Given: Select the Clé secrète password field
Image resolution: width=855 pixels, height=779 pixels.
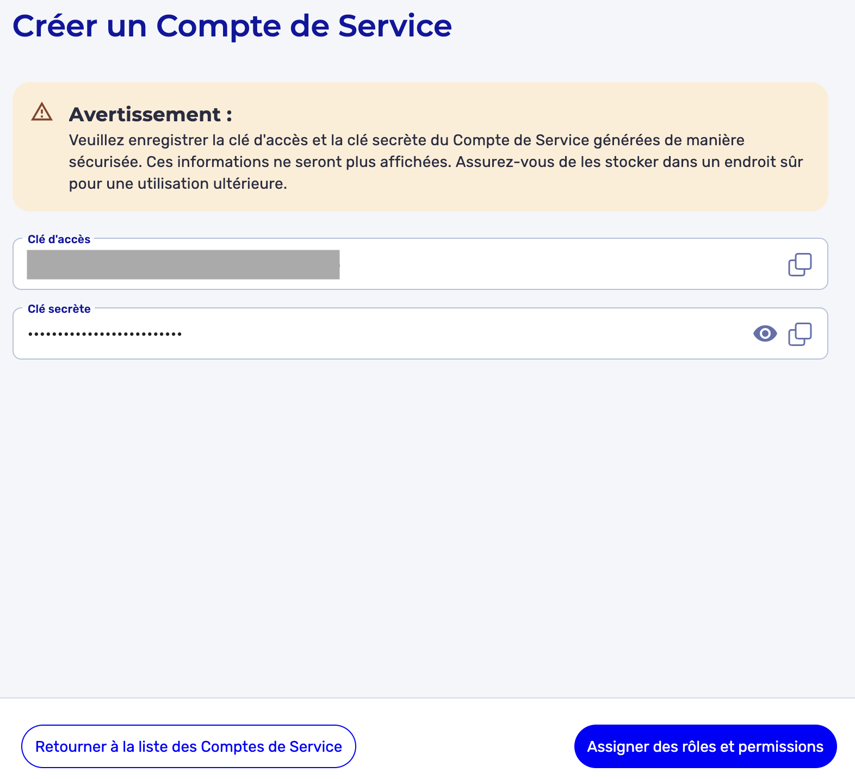Looking at the screenshot, I should (420, 333).
